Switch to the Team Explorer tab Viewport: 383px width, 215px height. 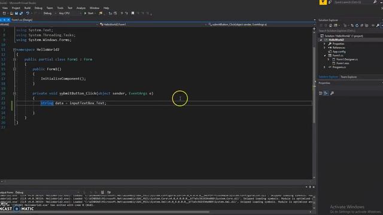[348, 77]
